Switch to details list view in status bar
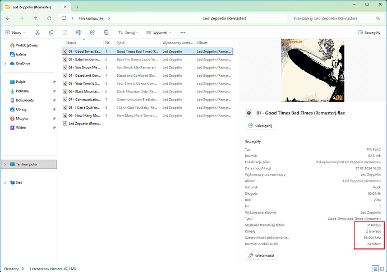The width and height of the screenshot is (387, 272). click(x=375, y=269)
